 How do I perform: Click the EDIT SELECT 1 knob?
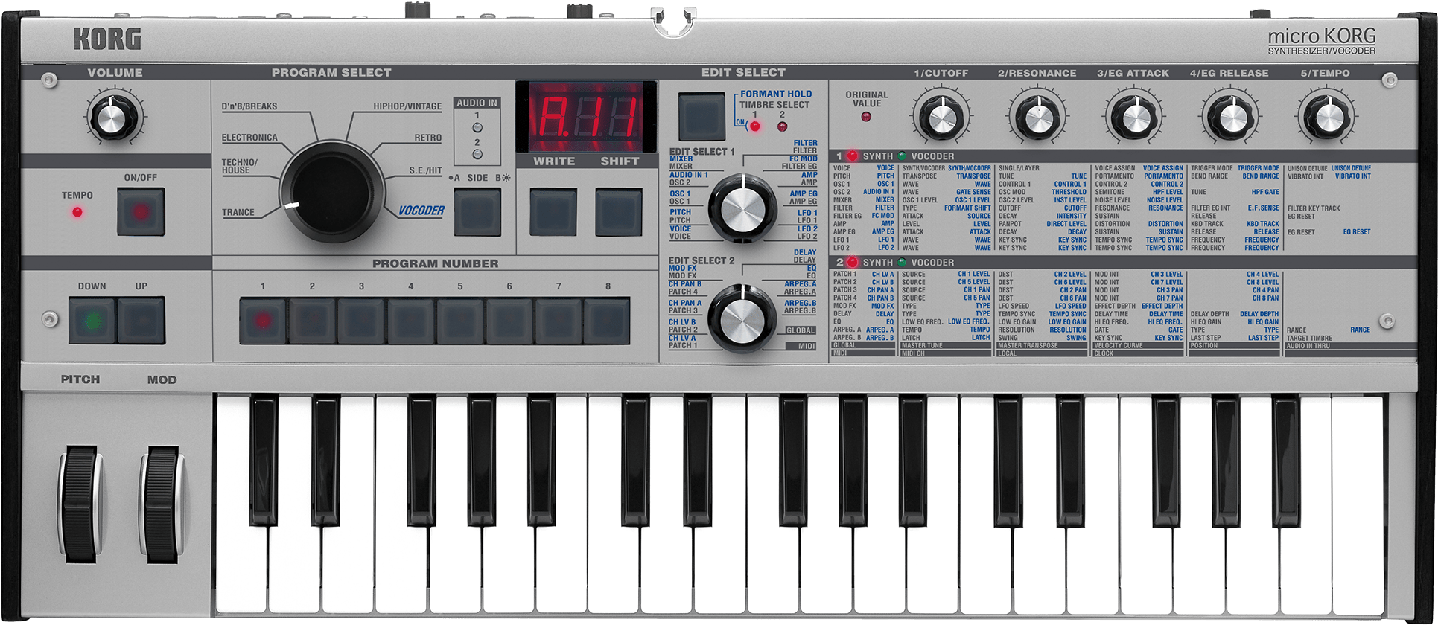click(x=742, y=208)
